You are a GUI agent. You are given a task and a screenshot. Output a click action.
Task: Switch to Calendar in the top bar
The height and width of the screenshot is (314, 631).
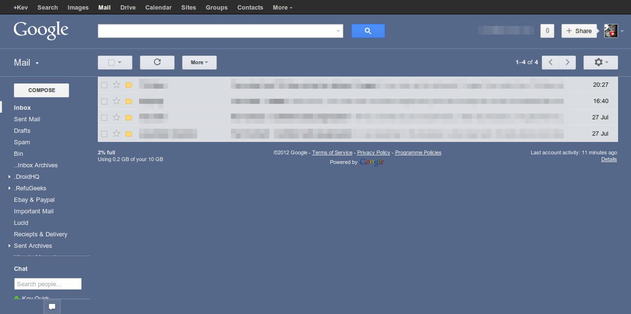[x=158, y=8]
